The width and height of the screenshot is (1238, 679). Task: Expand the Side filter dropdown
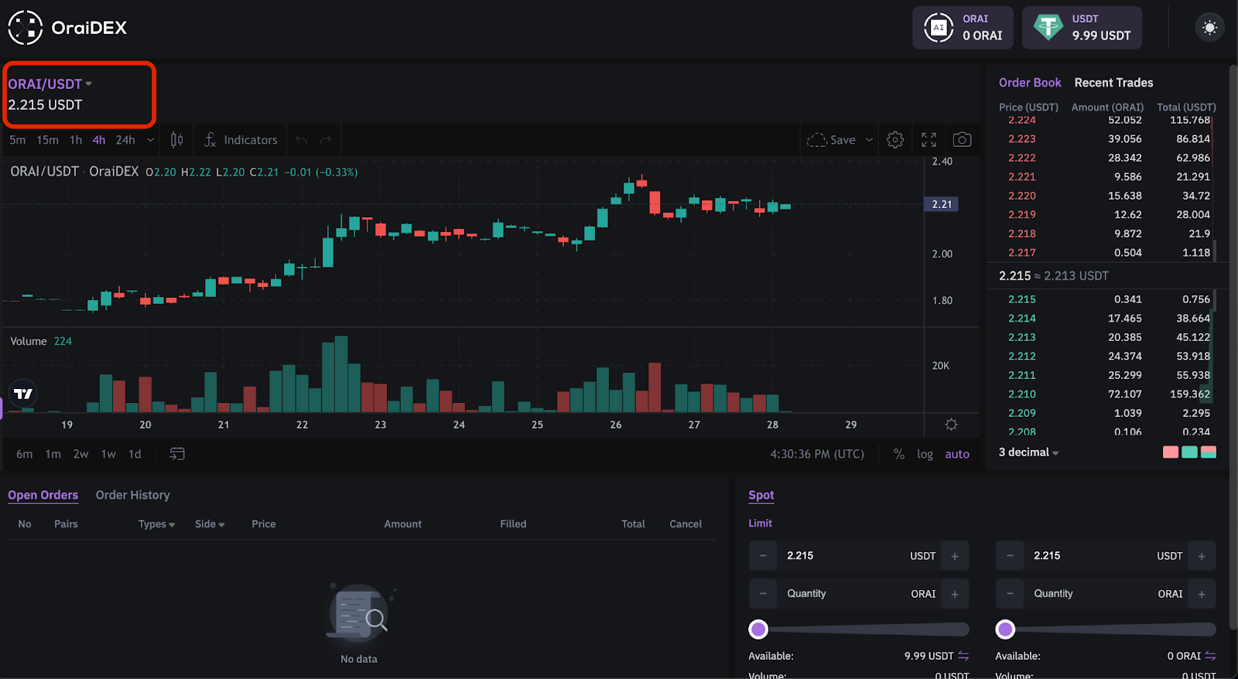[x=210, y=524]
